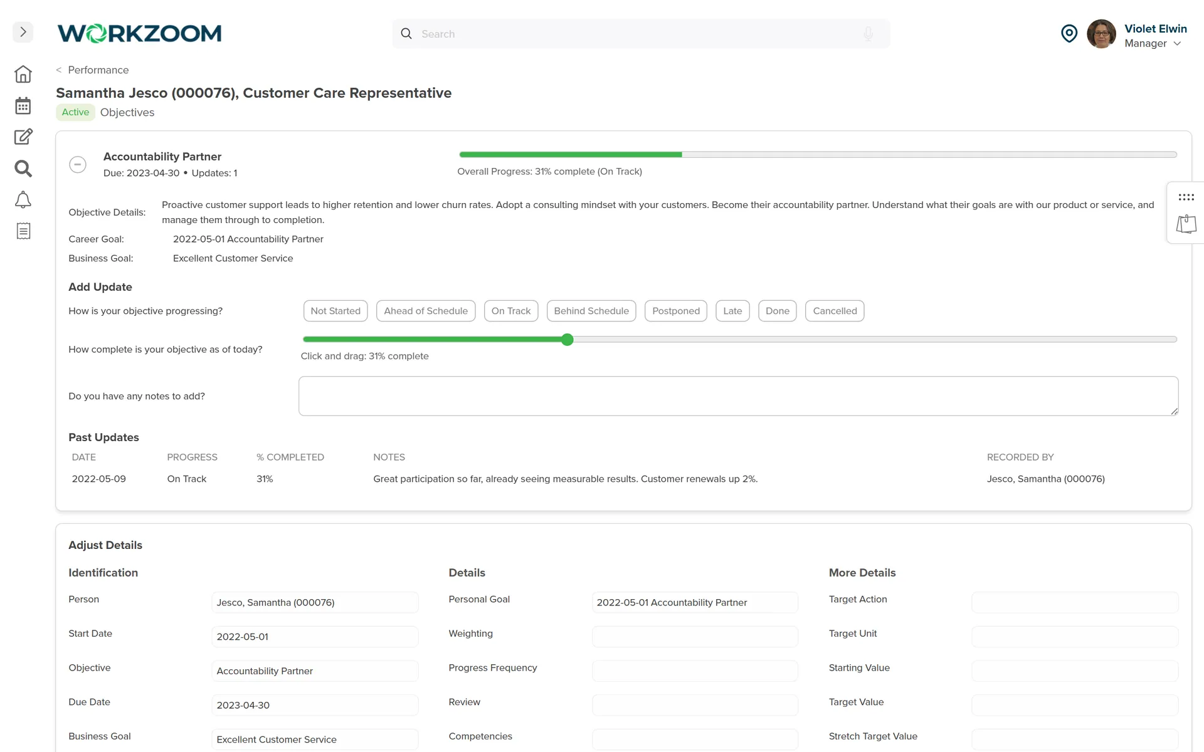Open the Target Action field
The width and height of the screenshot is (1204, 752).
(1075, 602)
